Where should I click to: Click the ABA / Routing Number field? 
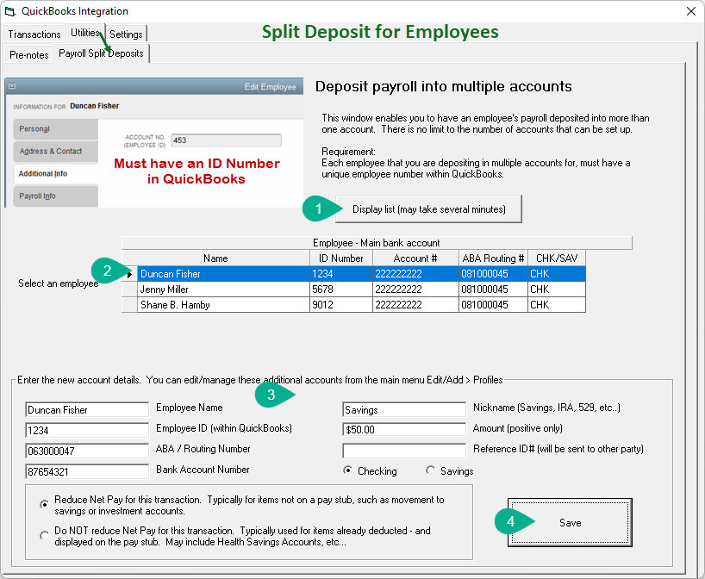click(87, 451)
